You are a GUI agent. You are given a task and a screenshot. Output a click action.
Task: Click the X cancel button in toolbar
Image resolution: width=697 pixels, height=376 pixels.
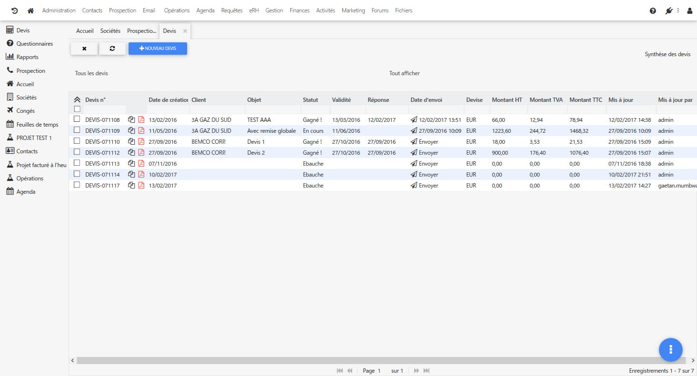tap(84, 49)
